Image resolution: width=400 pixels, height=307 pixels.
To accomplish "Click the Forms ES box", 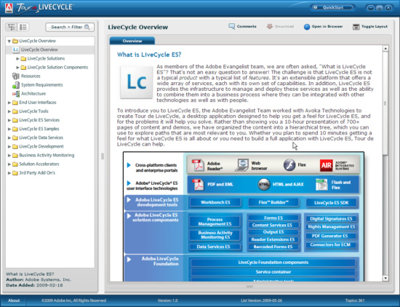I will (273, 218).
